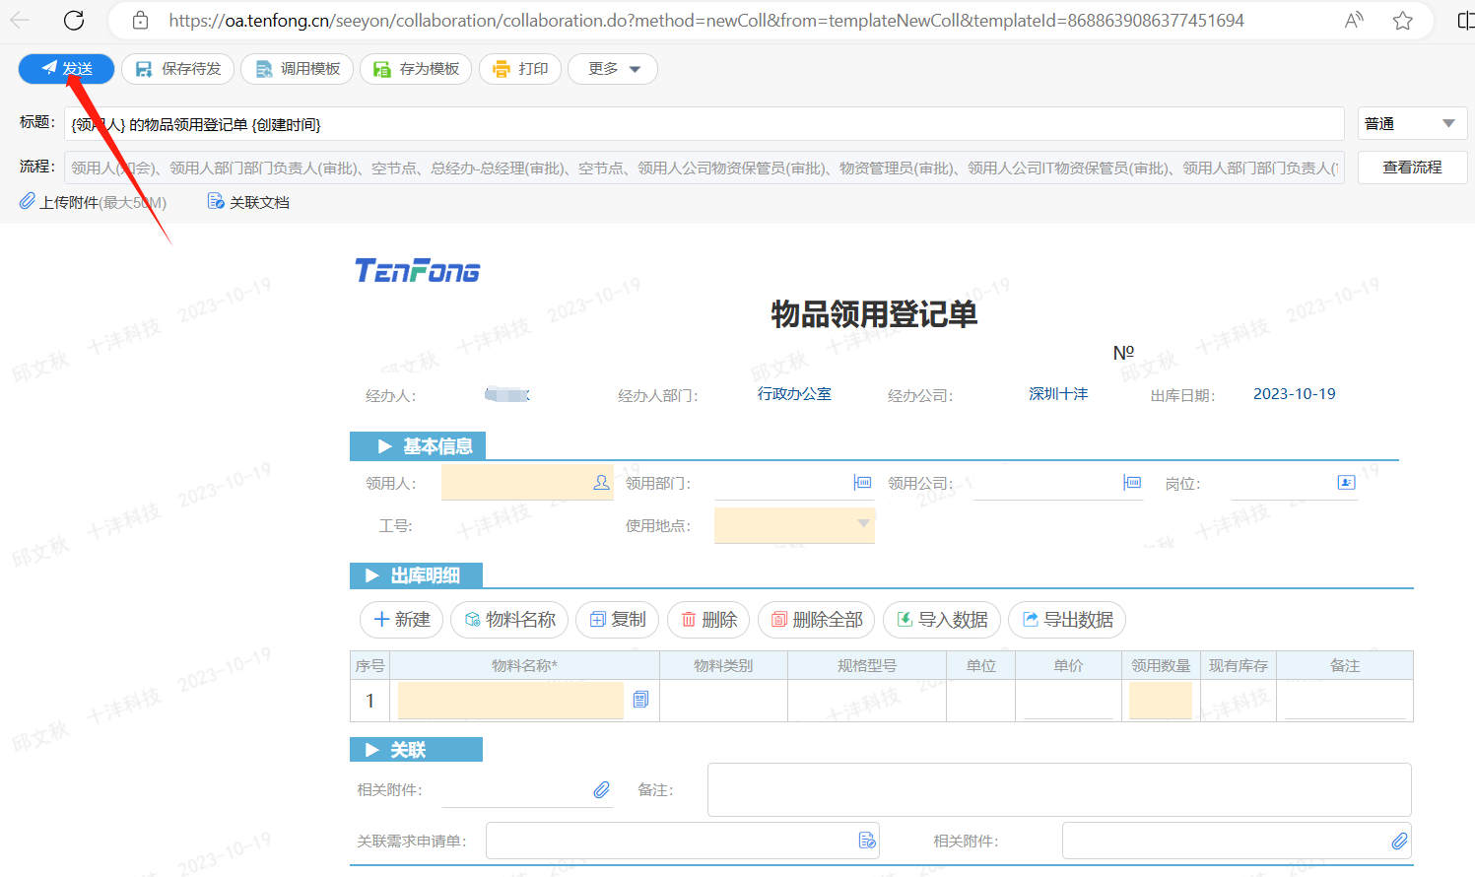Click the TenFong logo

417,270
